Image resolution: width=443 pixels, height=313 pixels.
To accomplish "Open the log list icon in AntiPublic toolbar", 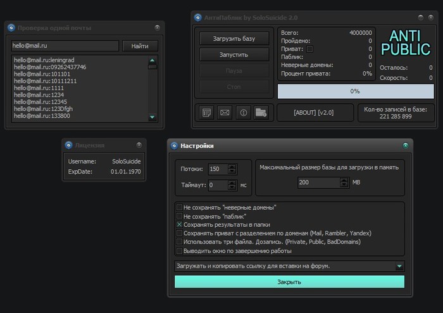I will click(x=206, y=113).
